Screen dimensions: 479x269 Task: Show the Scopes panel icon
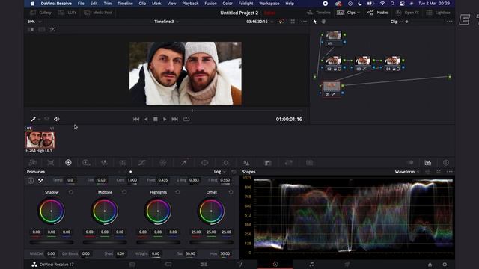click(x=428, y=163)
